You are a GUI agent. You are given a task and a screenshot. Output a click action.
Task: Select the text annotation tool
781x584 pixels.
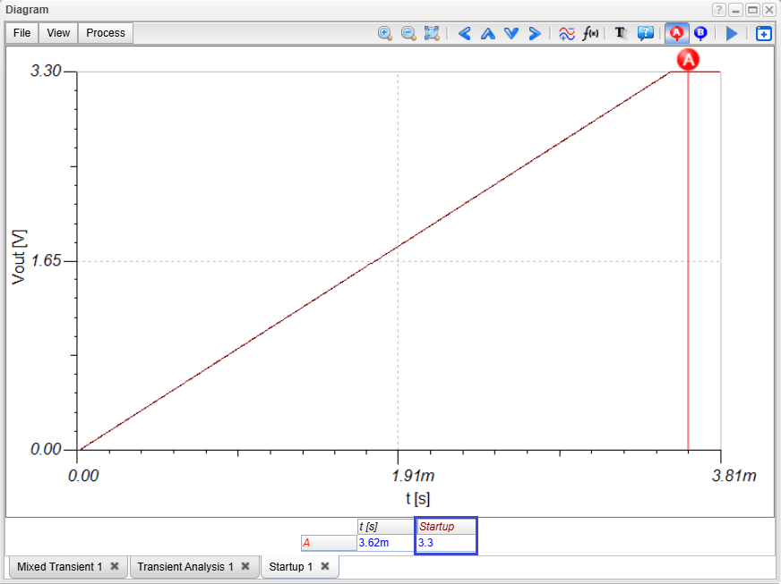621,33
